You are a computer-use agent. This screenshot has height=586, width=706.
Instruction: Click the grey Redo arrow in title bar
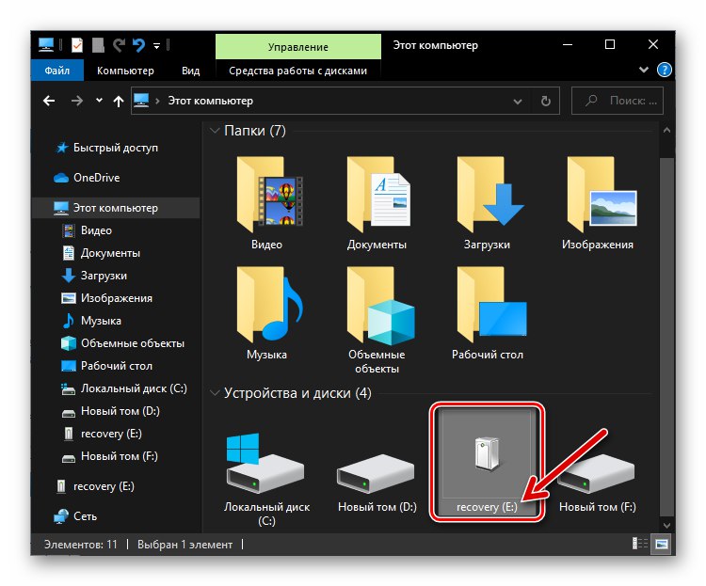(x=119, y=45)
